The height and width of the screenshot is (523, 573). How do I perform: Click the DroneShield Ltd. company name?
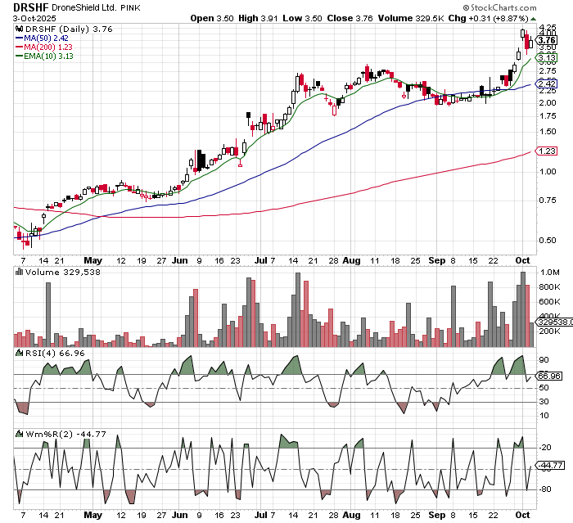83,7
